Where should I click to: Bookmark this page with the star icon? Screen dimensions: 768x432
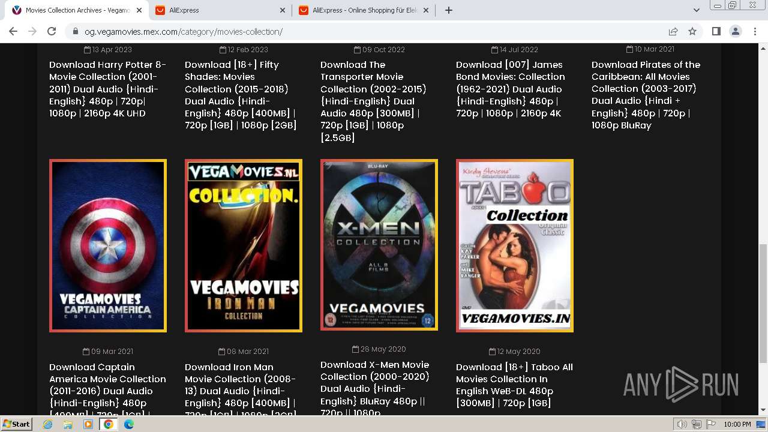coord(692,31)
